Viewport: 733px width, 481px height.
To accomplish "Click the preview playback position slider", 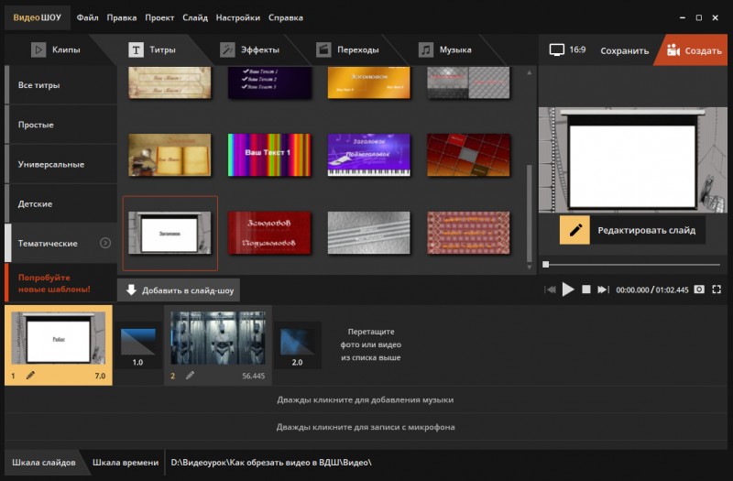I will [632, 265].
